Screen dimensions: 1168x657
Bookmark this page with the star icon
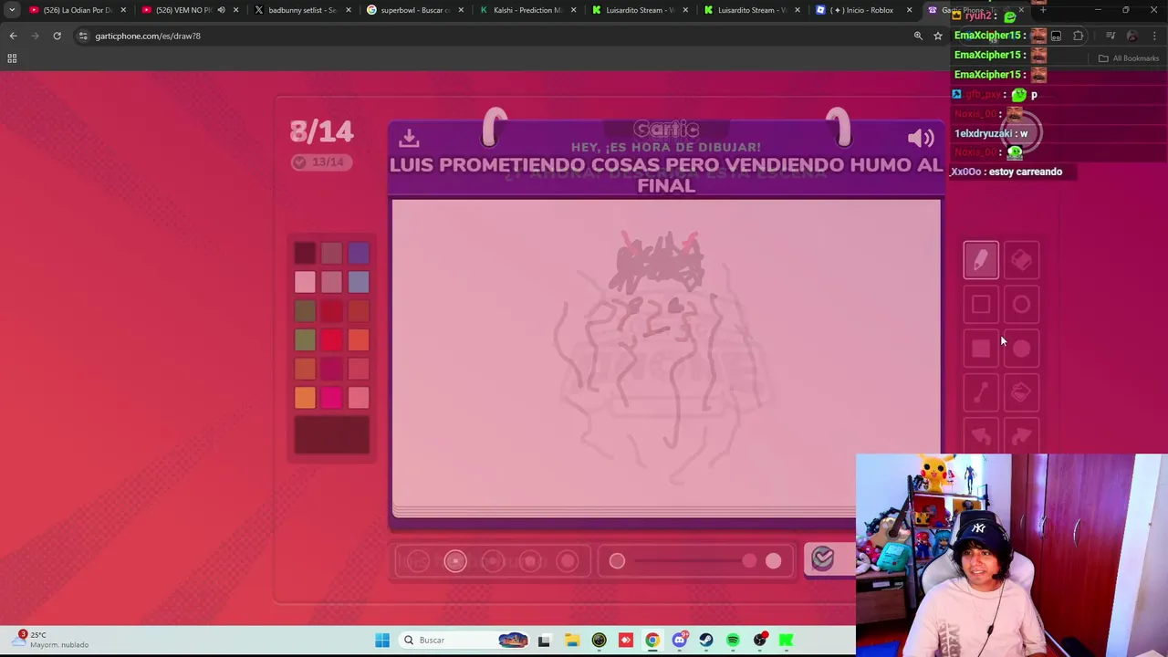(937, 36)
